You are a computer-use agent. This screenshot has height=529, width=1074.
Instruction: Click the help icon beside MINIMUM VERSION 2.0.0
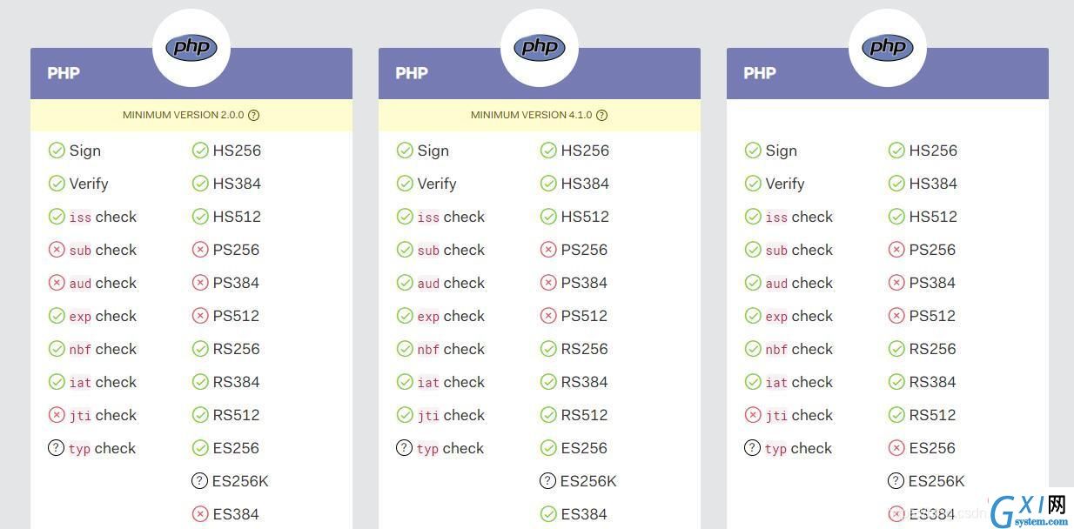click(253, 115)
